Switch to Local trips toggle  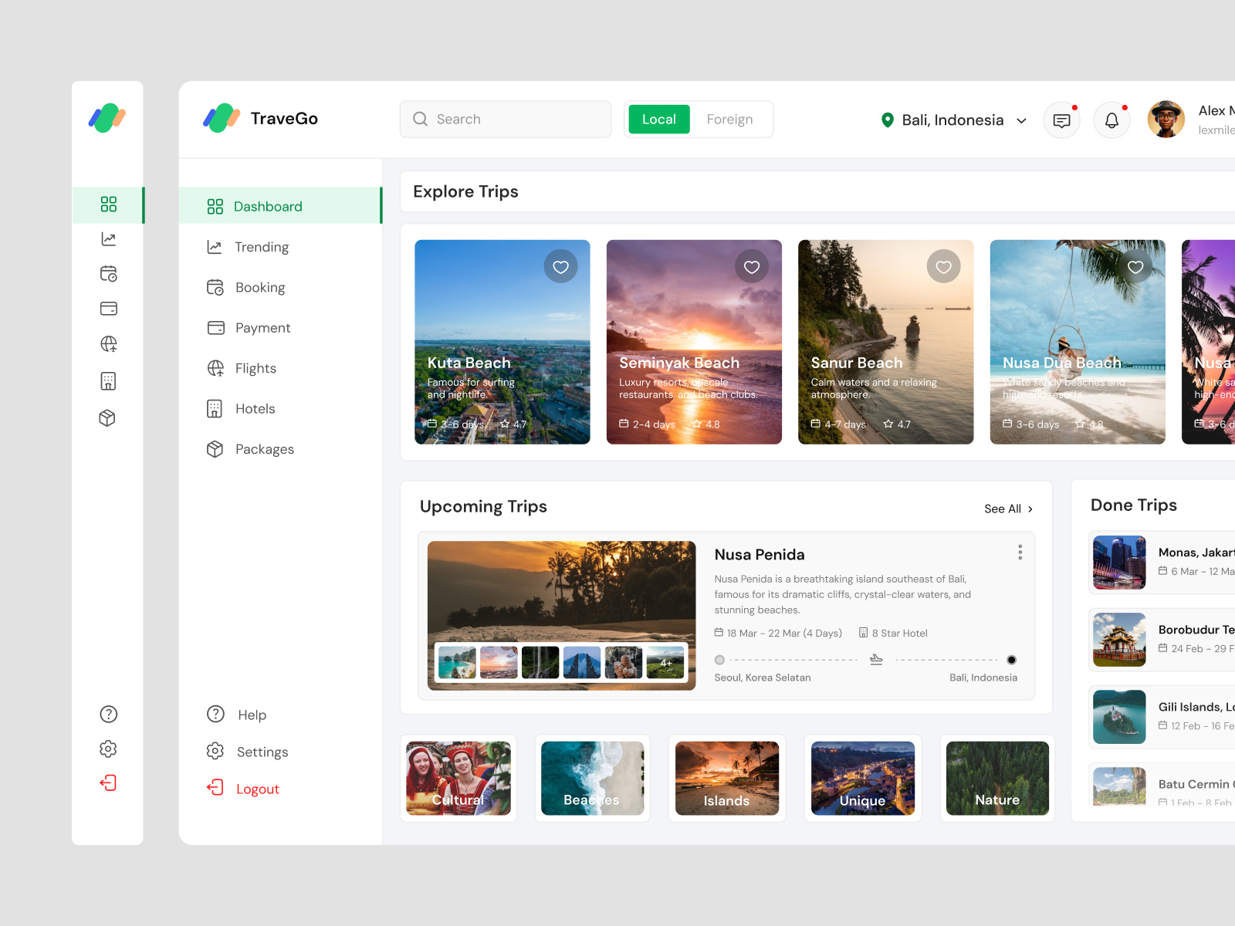coord(659,120)
